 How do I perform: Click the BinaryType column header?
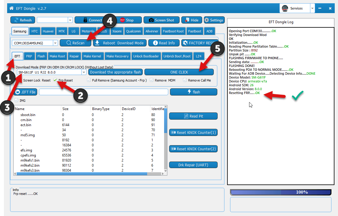106,109
